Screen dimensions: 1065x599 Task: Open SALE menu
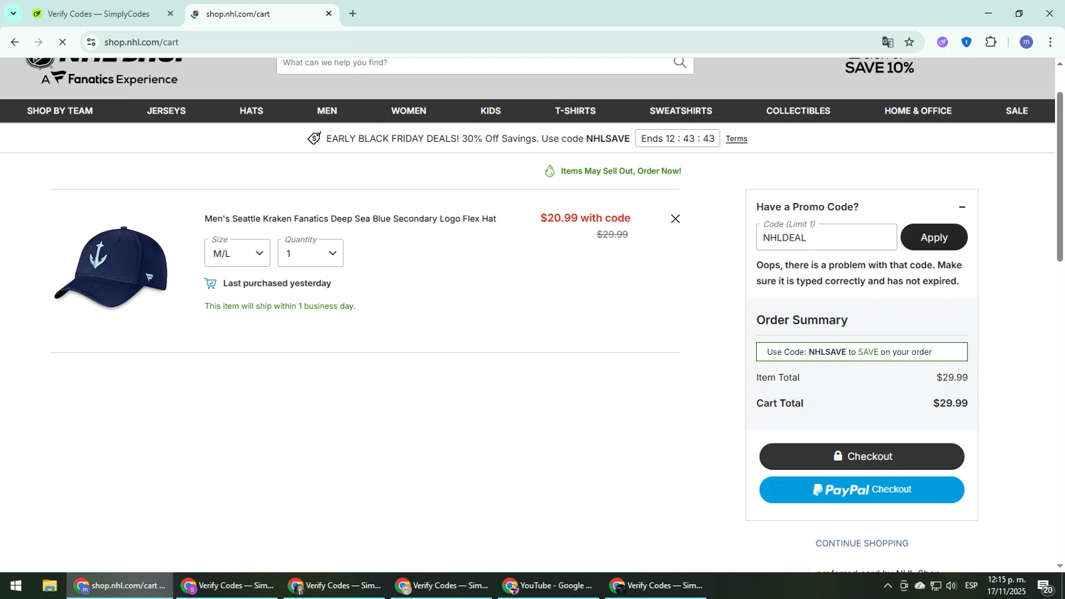tap(1017, 111)
